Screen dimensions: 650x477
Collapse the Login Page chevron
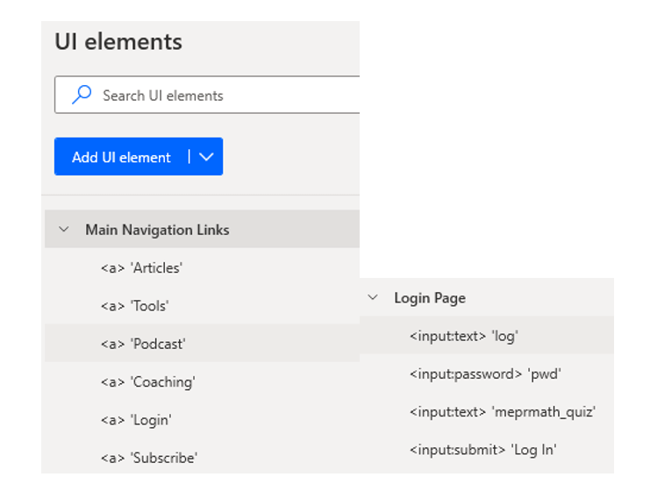pos(373,297)
